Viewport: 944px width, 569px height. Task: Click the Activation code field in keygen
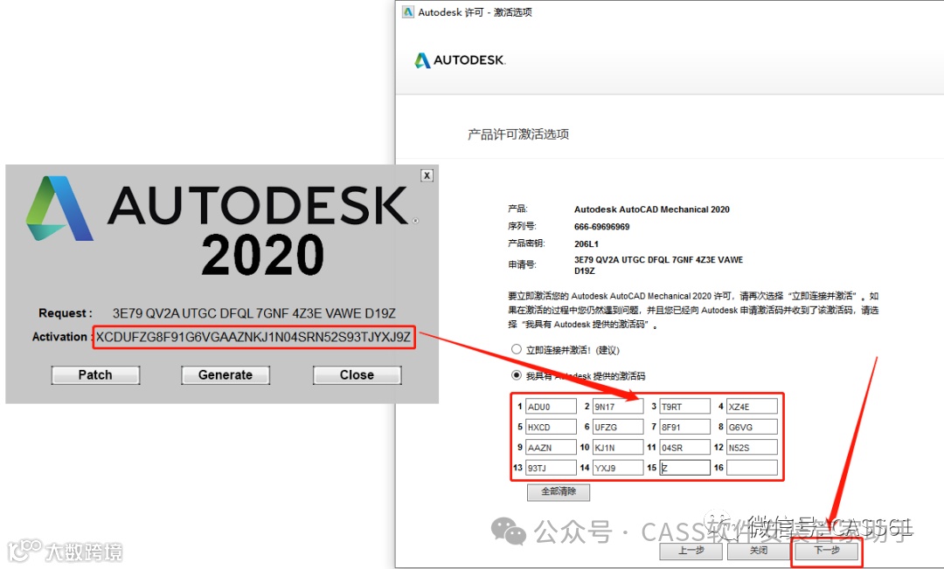click(x=253, y=337)
